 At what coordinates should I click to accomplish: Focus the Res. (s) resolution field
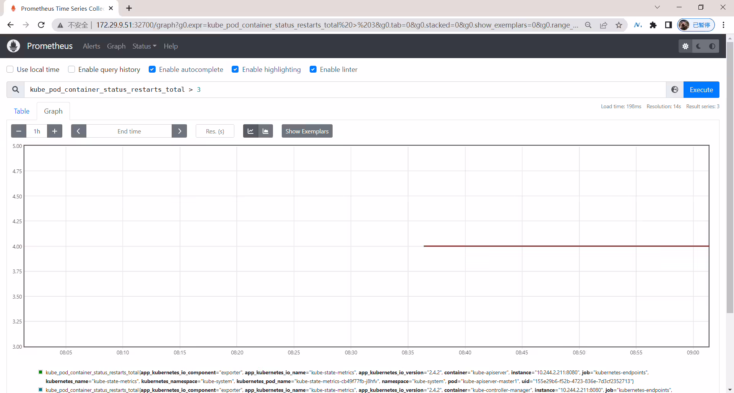(215, 131)
